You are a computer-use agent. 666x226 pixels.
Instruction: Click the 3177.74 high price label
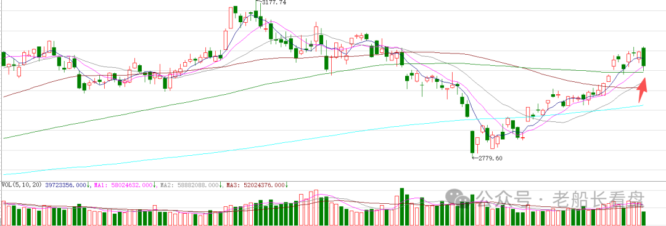274,2
